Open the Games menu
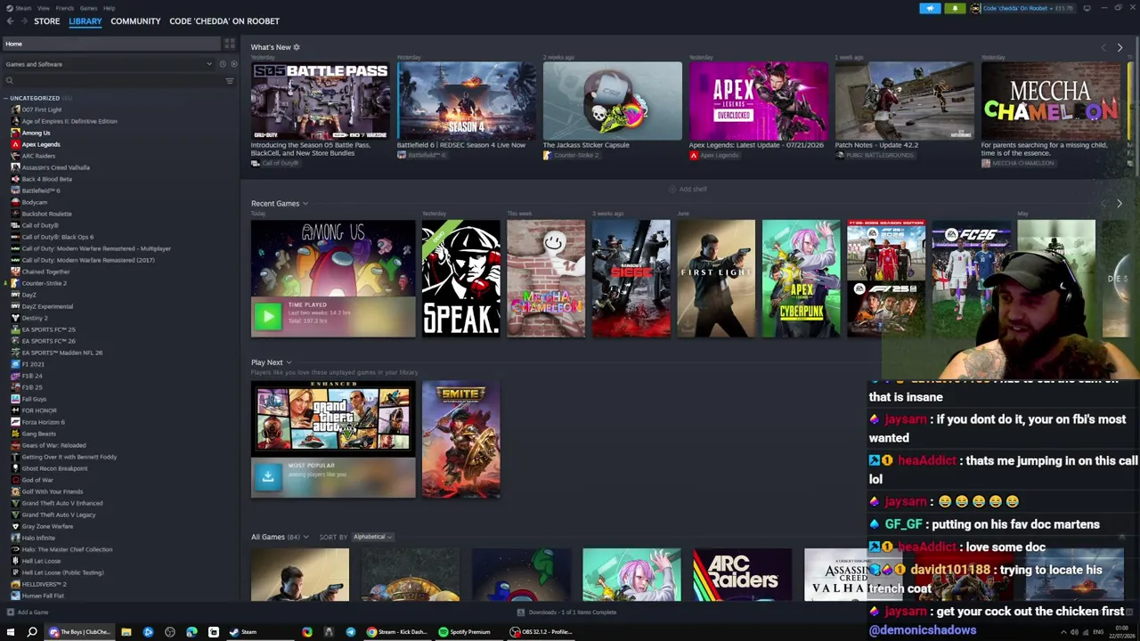Screen dimensions: 1140x641 pos(88,8)
